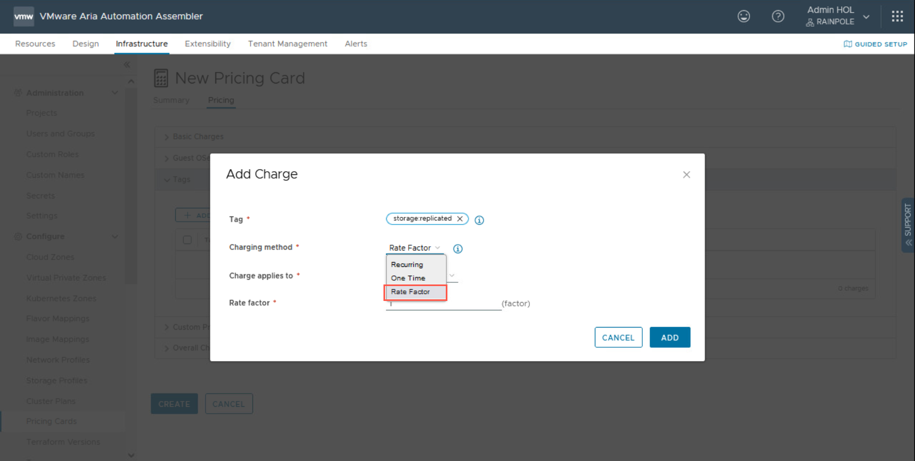Cancel the Add Charge dialog
The width and height of the screenshot is (915, 461).
pyautogui.click(x=618, y=338)
